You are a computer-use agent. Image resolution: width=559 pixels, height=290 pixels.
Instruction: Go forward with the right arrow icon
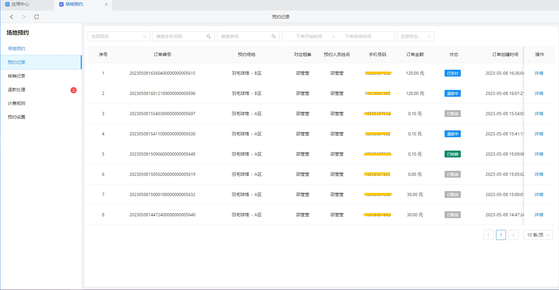24,17
